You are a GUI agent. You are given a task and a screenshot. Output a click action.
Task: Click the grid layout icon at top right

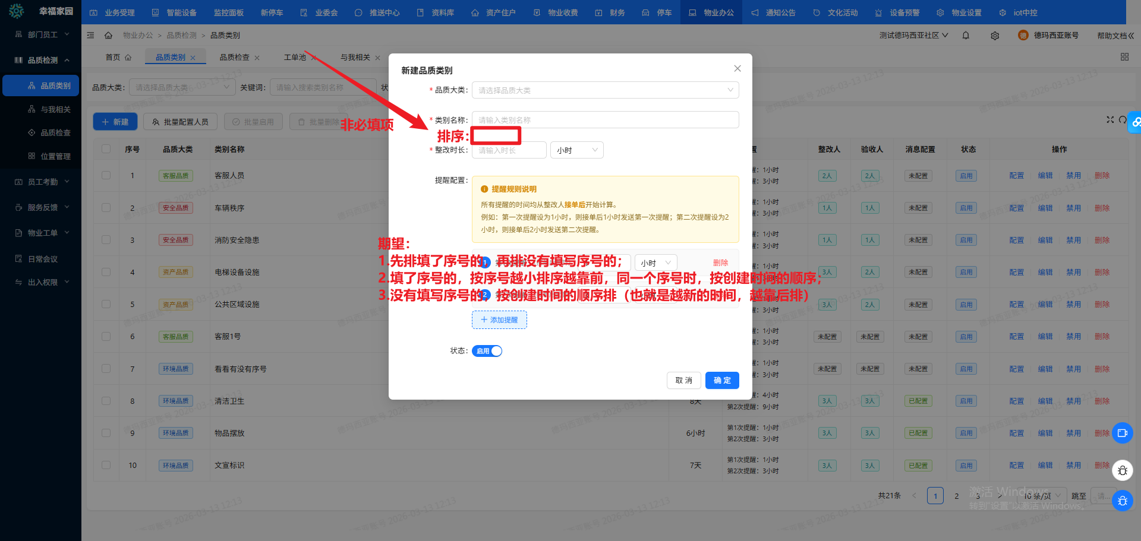1124,57
